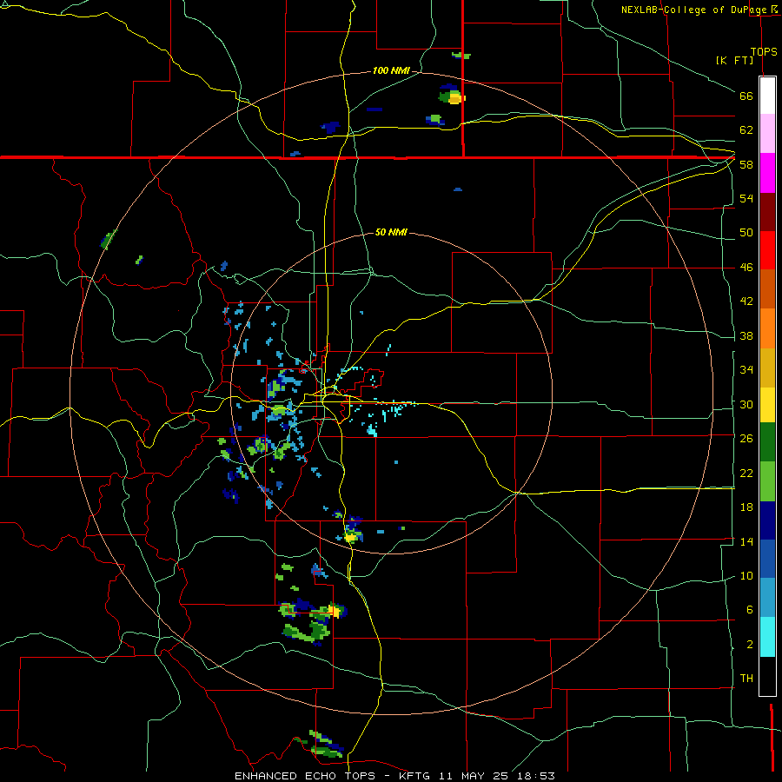
Task: Click the white swatch in the tops legend
Action: click(x=767, y=96)
